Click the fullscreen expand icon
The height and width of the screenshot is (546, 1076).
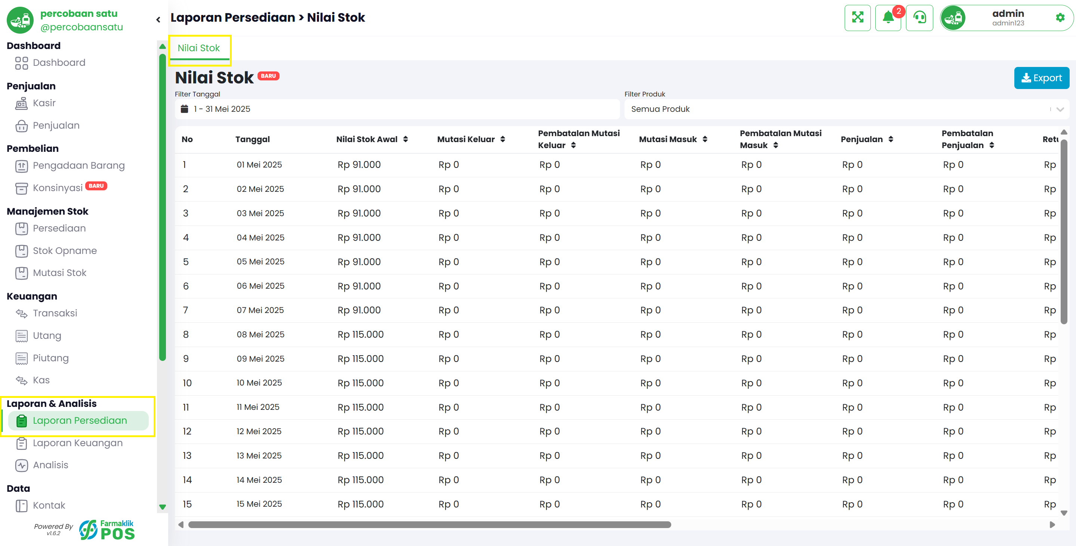pos(857,18)
